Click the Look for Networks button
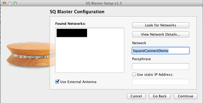Screen dimensions: 203x103 coord(160,25)
